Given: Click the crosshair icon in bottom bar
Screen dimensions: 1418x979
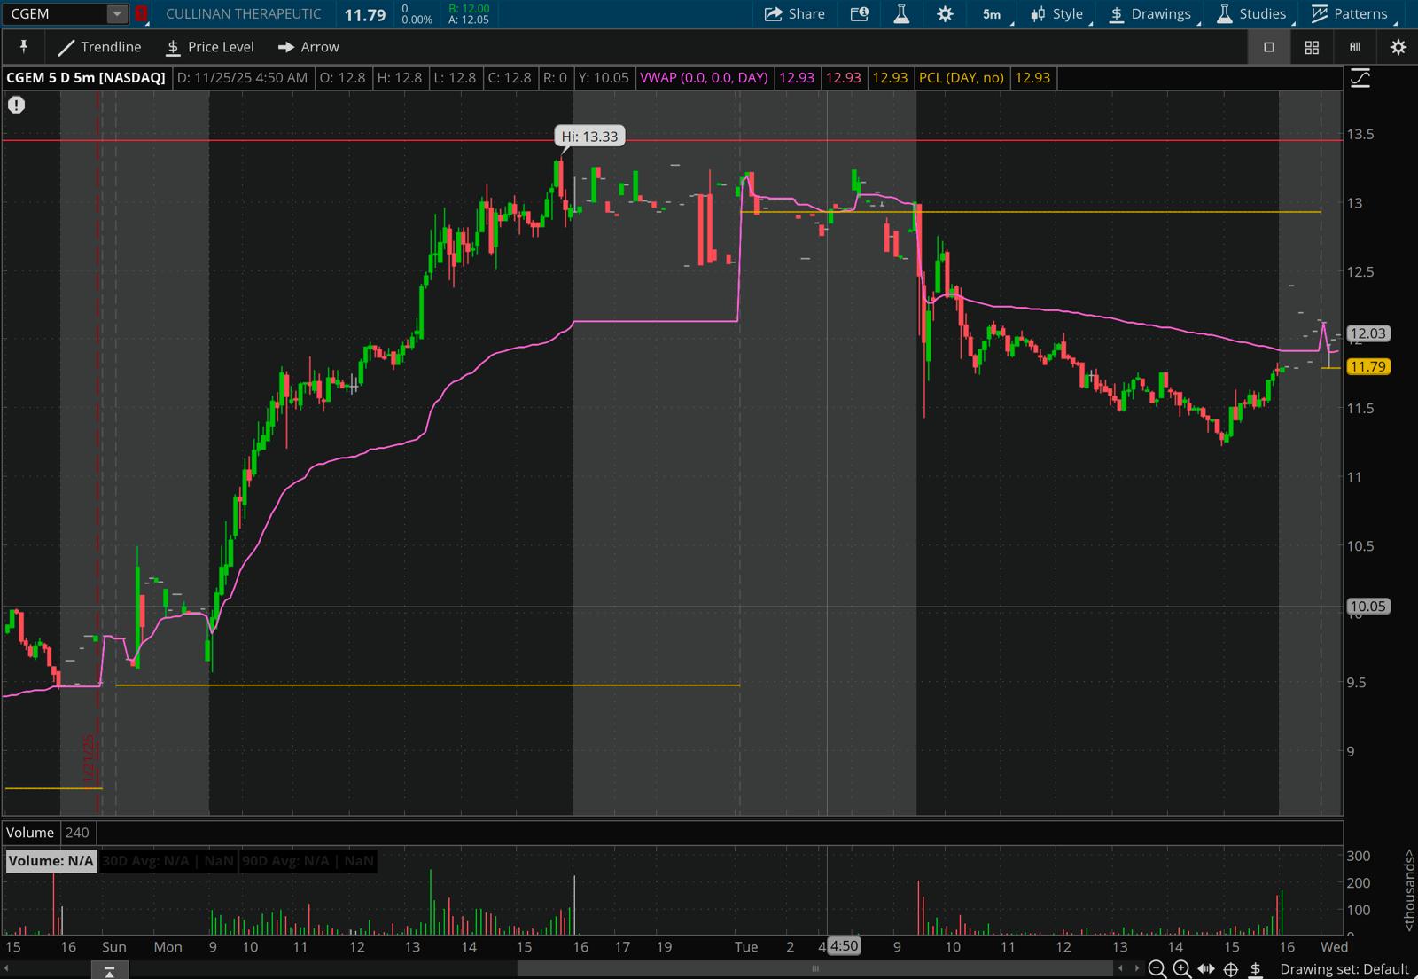Looking at the screenshot, I should pyautogui.click(x=1231, y=969).
